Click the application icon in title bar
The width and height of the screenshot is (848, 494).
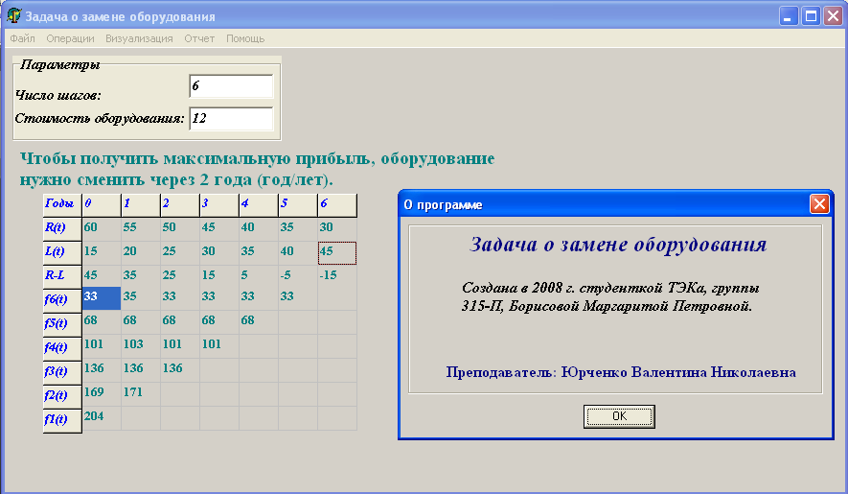click(14, 15)
